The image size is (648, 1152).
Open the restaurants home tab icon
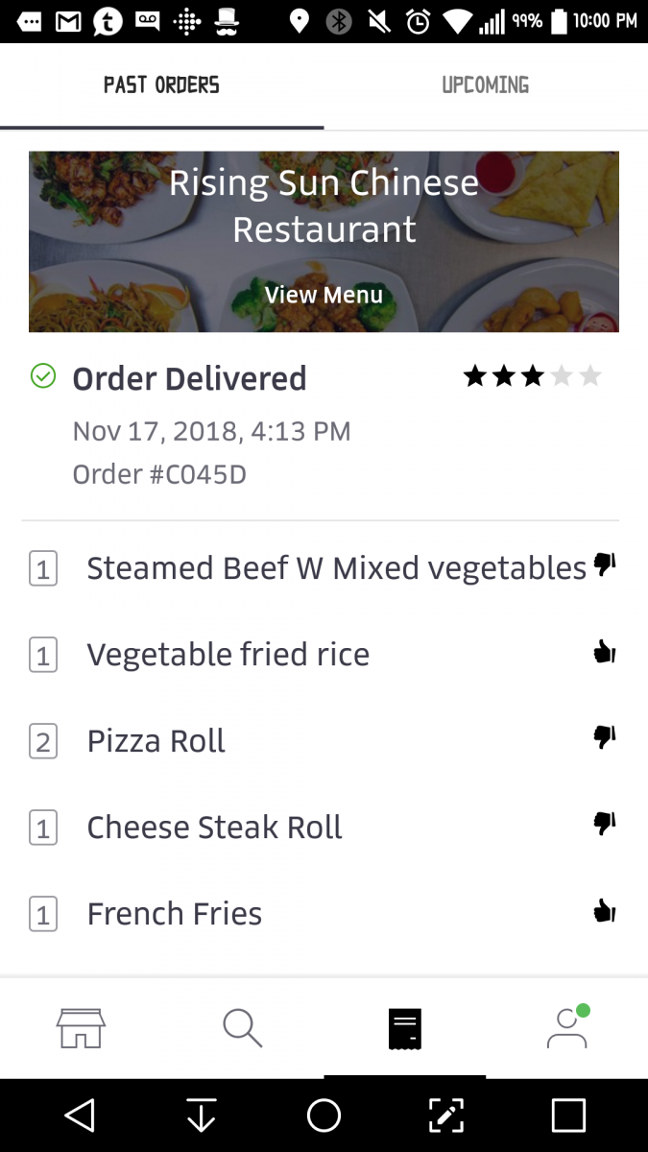[x=81, y=1028]
